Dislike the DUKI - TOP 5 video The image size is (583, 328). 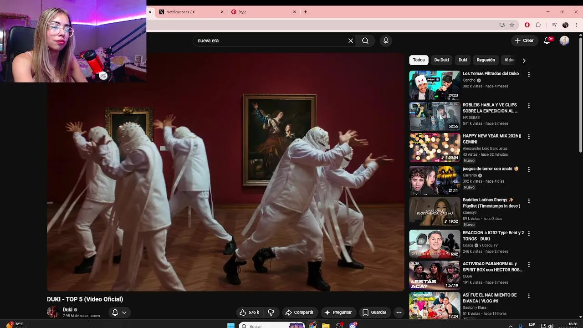[271, 312]
